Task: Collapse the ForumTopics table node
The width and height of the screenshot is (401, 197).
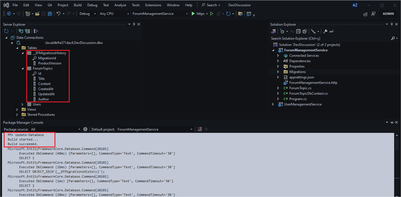Action: pyautogui.click(x=23, y=68)
